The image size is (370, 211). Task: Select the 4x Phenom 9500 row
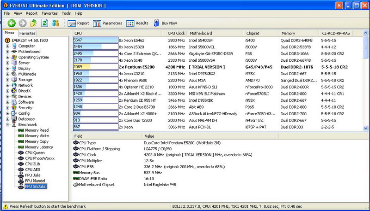click(x=217, y=80)
